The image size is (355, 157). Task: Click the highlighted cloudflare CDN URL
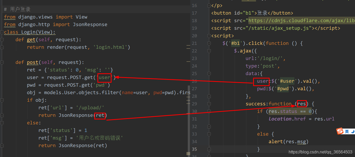[300, 20]
